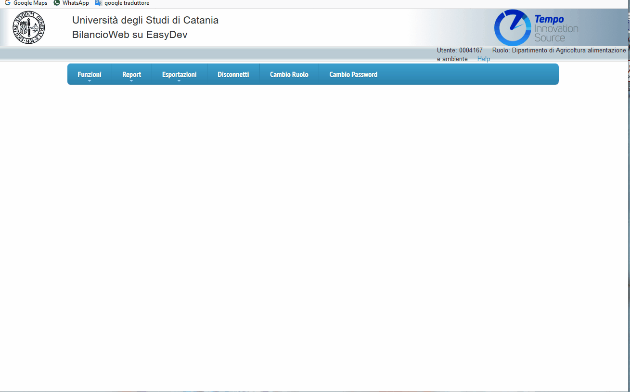Open the Help link
The image size is (630, 392).
(484, 59)
